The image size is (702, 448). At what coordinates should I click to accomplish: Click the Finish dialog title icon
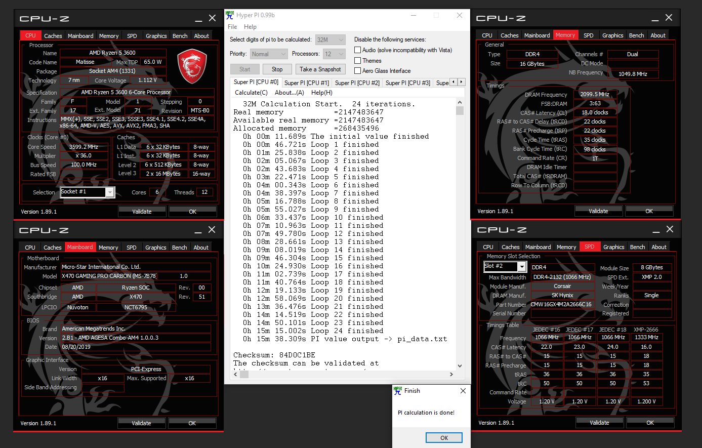tap(397, 390)
